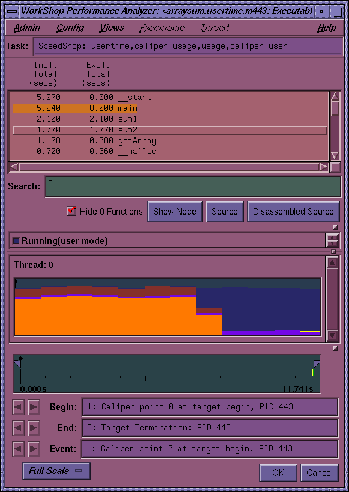Screen dimensions: 349x492
Task: Open the Full Scale option menu
Action: click(56, 471)
